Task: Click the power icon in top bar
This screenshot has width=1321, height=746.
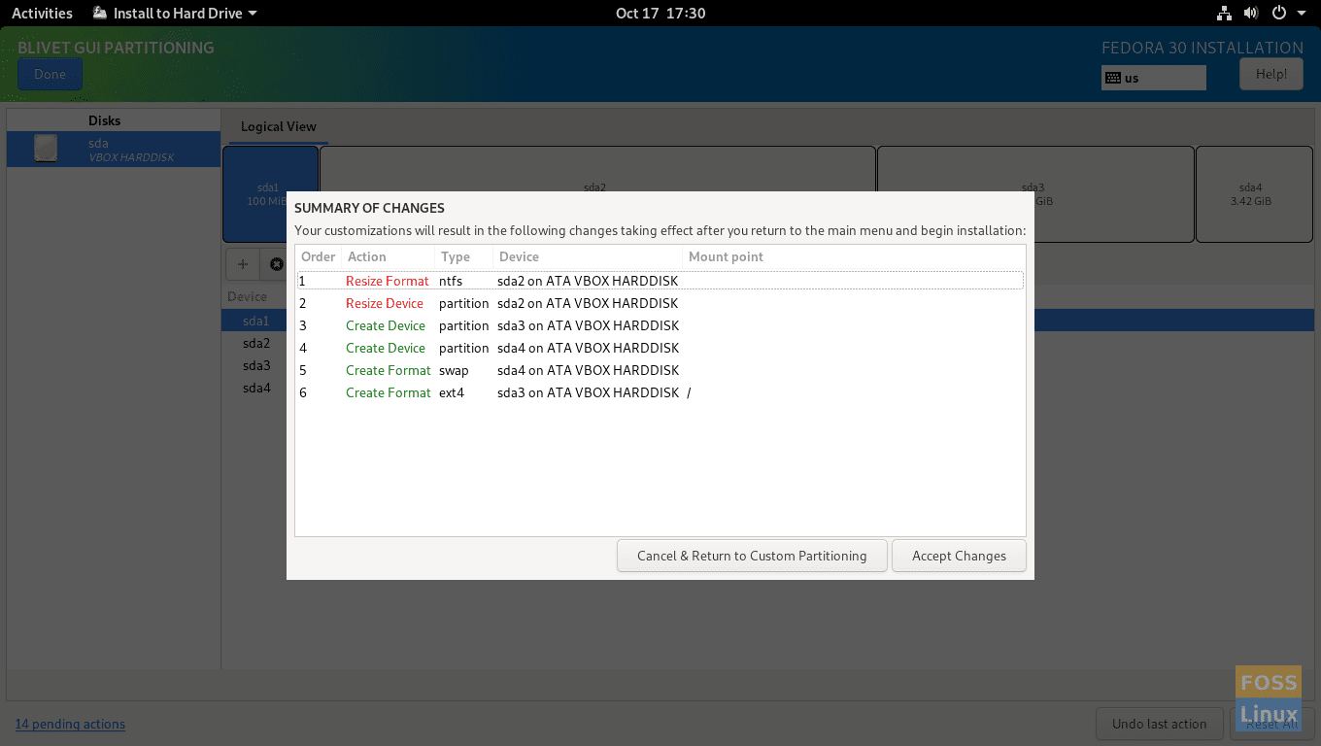Action: point(1278,14)
